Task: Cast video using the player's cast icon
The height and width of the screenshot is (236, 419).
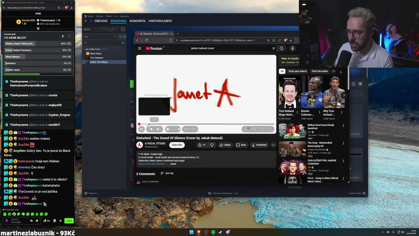Action: 262,129
